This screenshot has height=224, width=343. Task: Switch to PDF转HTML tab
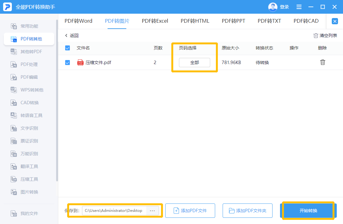(195, 21)
